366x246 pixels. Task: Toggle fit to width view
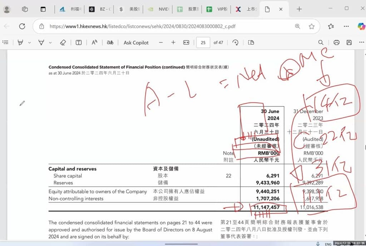pyautogui.click(x=186, y=42)
